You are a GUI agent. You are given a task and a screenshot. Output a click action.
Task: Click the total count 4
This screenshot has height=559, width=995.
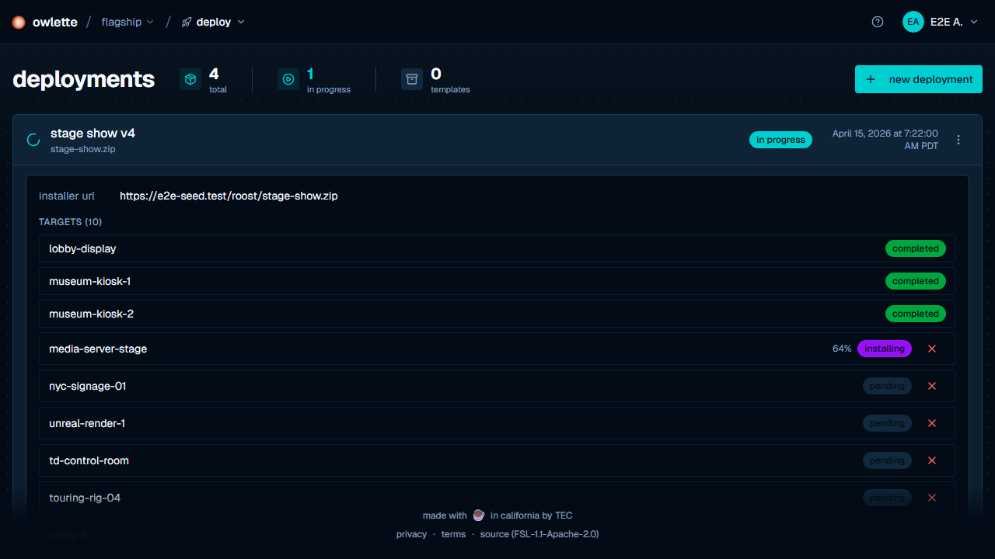[x=214, y=74]
